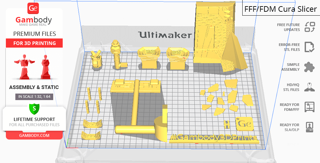Viewport: 320px width, 163px height.
Task: Select the Ge logo tile model on the plate
Action: [x=244, y=124]
